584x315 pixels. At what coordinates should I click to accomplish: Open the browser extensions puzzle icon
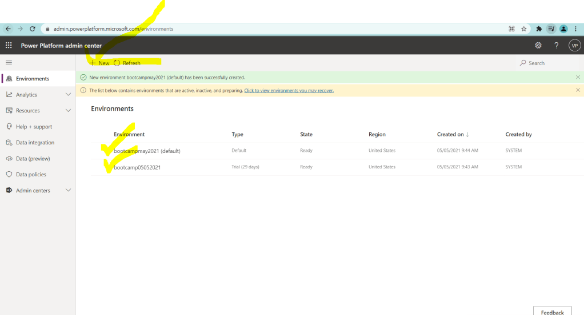tap(538, 29)
